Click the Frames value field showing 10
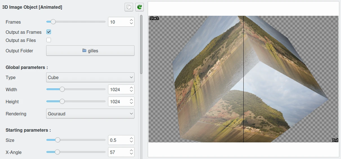The image size is (341, 159). click(118, 22)
